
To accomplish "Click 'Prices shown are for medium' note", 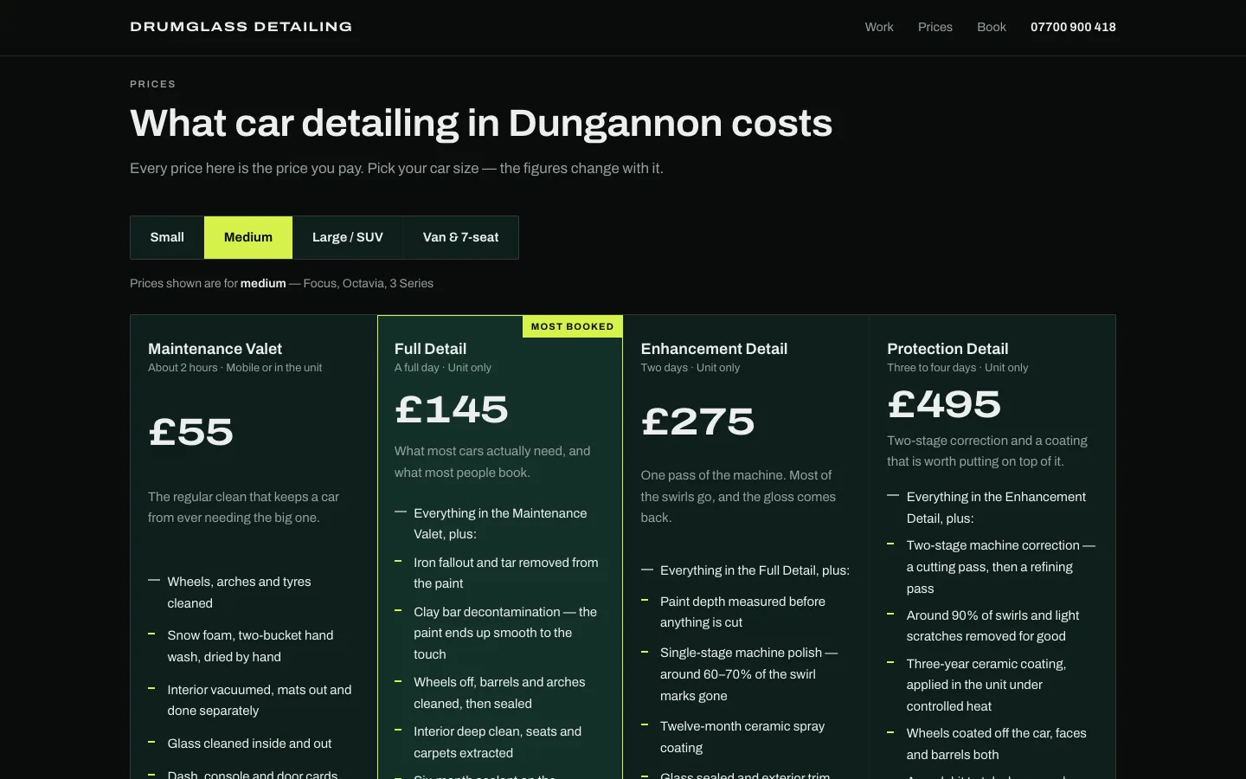I will (x=281, y=283).
